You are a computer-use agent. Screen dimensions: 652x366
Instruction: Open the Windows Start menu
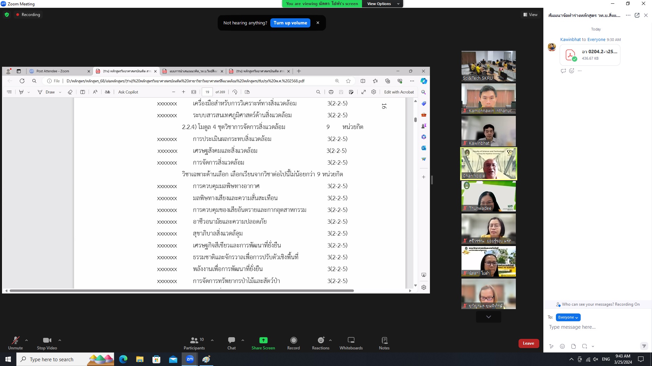(x=8, y=359)
